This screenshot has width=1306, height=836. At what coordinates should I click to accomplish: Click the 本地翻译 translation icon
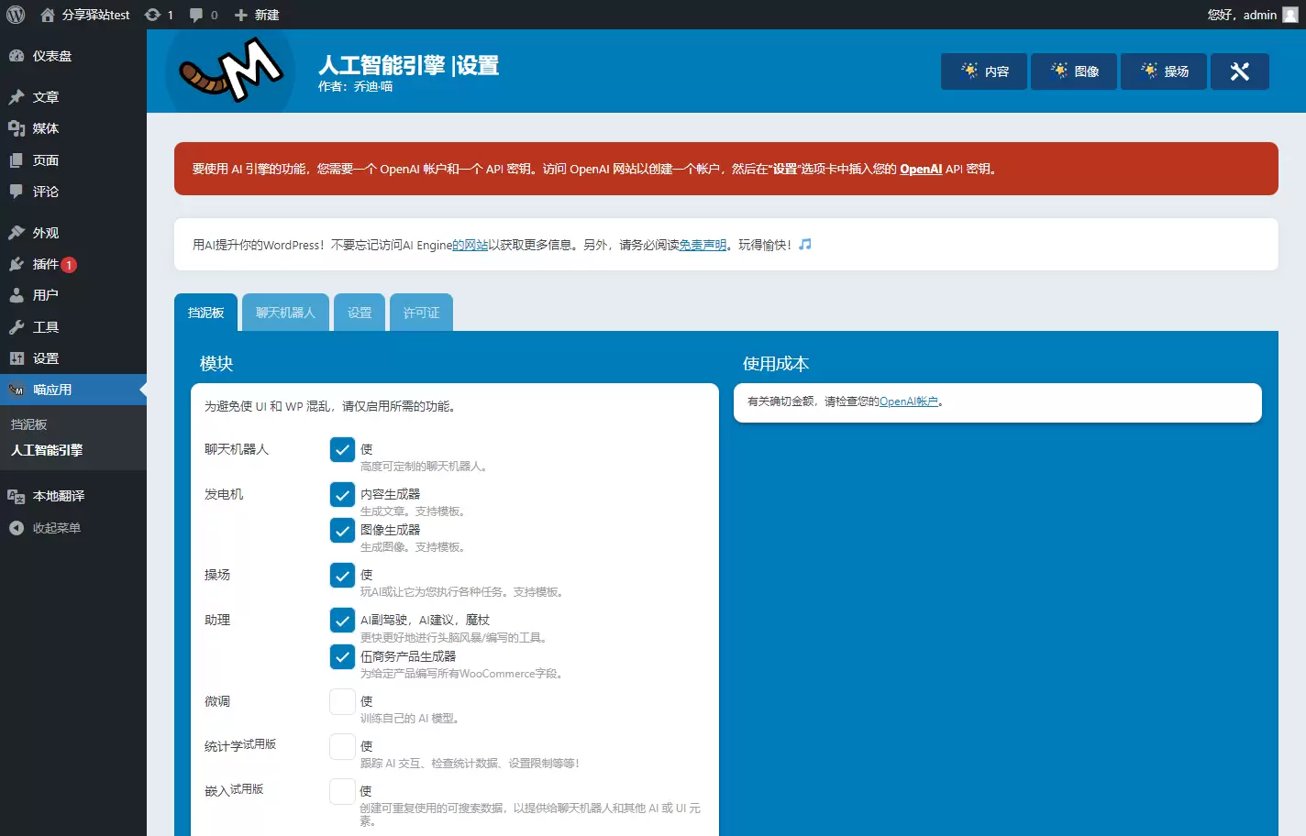17,496
